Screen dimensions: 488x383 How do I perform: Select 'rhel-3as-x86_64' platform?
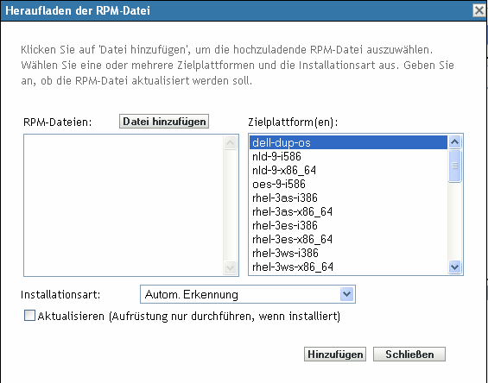[x=348, y=211]
